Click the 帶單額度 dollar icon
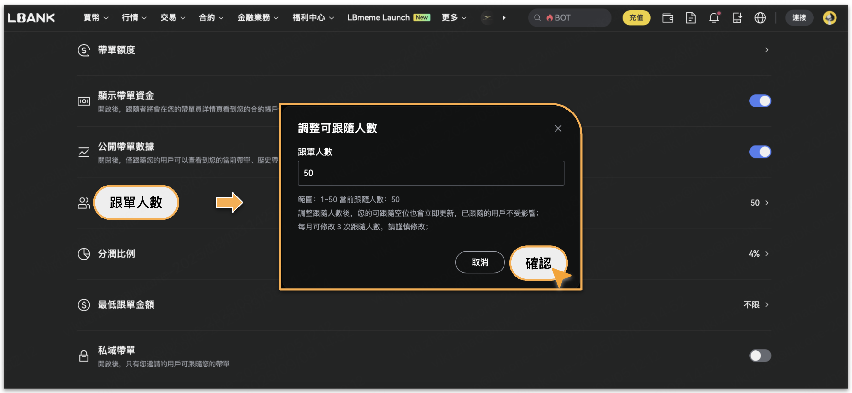Image resolution: width=852 pixels, height=393 pixels. (x=84, y=50)
